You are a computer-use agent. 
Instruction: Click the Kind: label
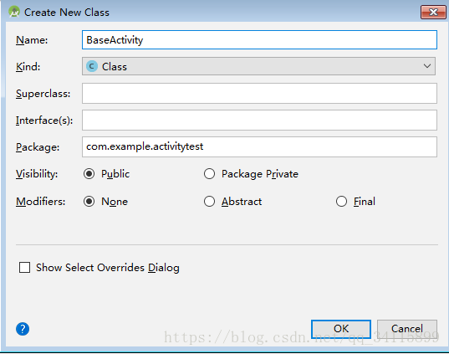[28, 67]
